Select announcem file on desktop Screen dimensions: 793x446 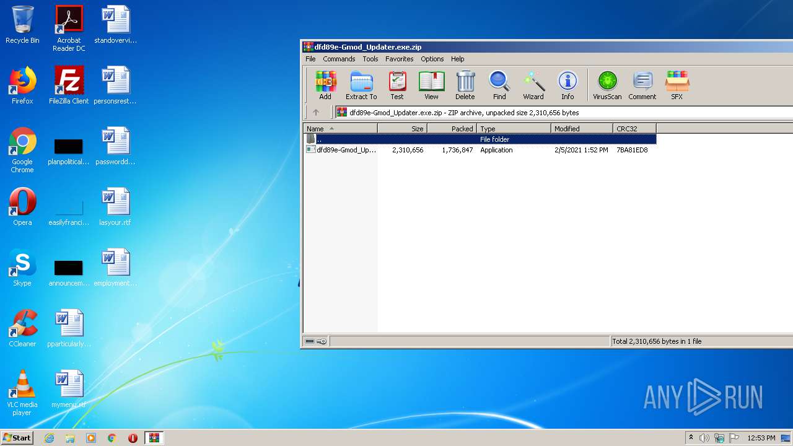pyautogui.click(x=69, y=273)
